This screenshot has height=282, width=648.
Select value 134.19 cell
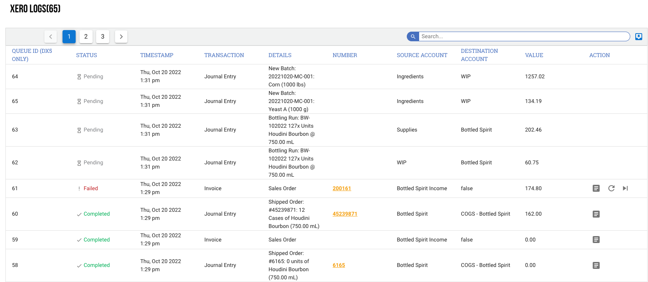533,101
